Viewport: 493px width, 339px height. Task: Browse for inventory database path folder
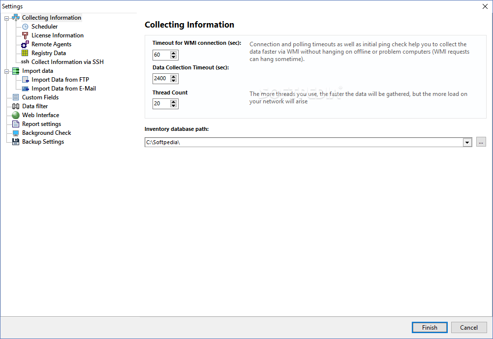coord(481,142)
